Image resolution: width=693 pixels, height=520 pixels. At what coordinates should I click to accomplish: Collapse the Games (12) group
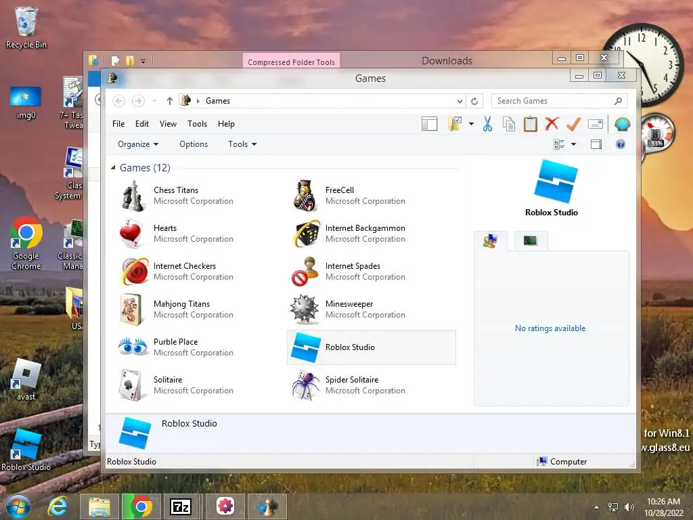click(x=113, y=168)
